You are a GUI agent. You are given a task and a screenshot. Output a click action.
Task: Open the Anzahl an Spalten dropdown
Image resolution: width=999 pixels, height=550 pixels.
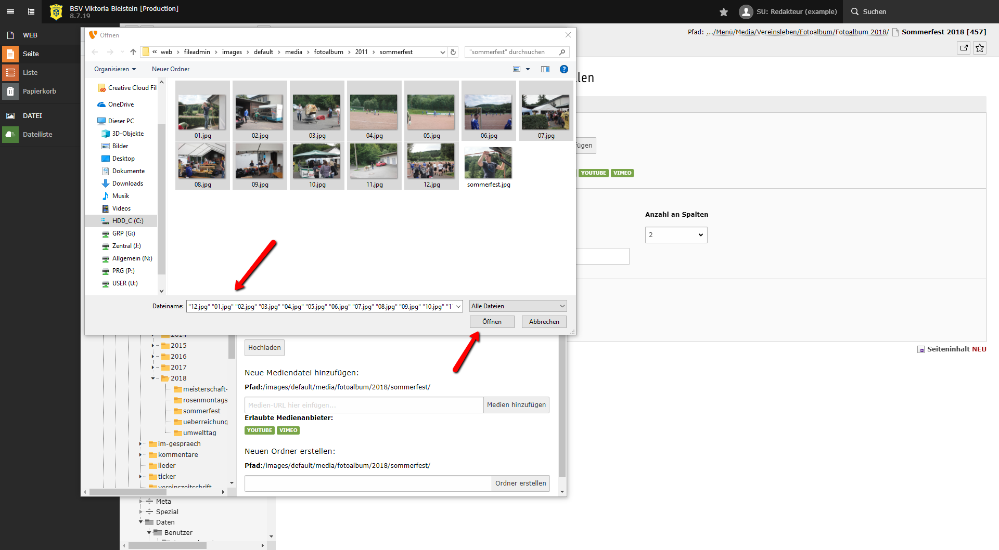tap(676, 235)
